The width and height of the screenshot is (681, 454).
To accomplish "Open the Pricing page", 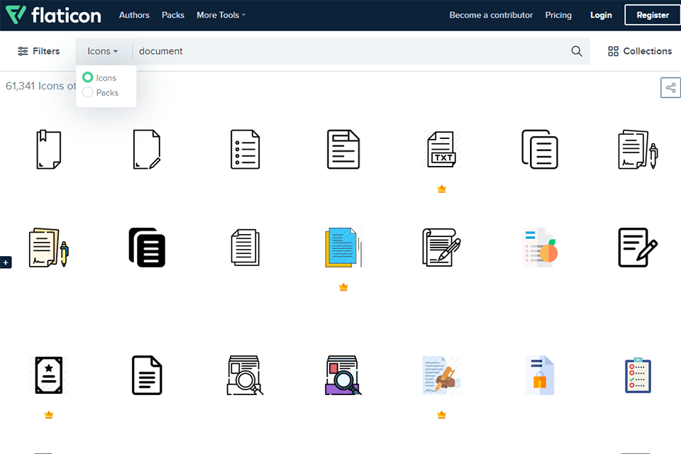I will click(x=558, y=14).
